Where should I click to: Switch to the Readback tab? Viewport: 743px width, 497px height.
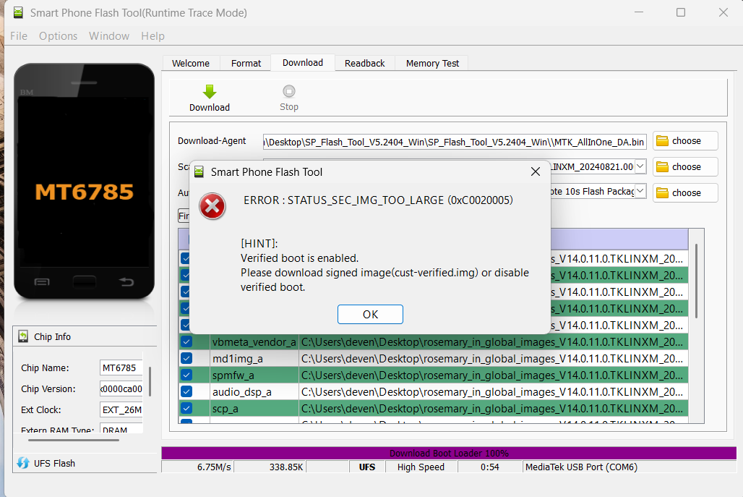(x=365, y=63)
